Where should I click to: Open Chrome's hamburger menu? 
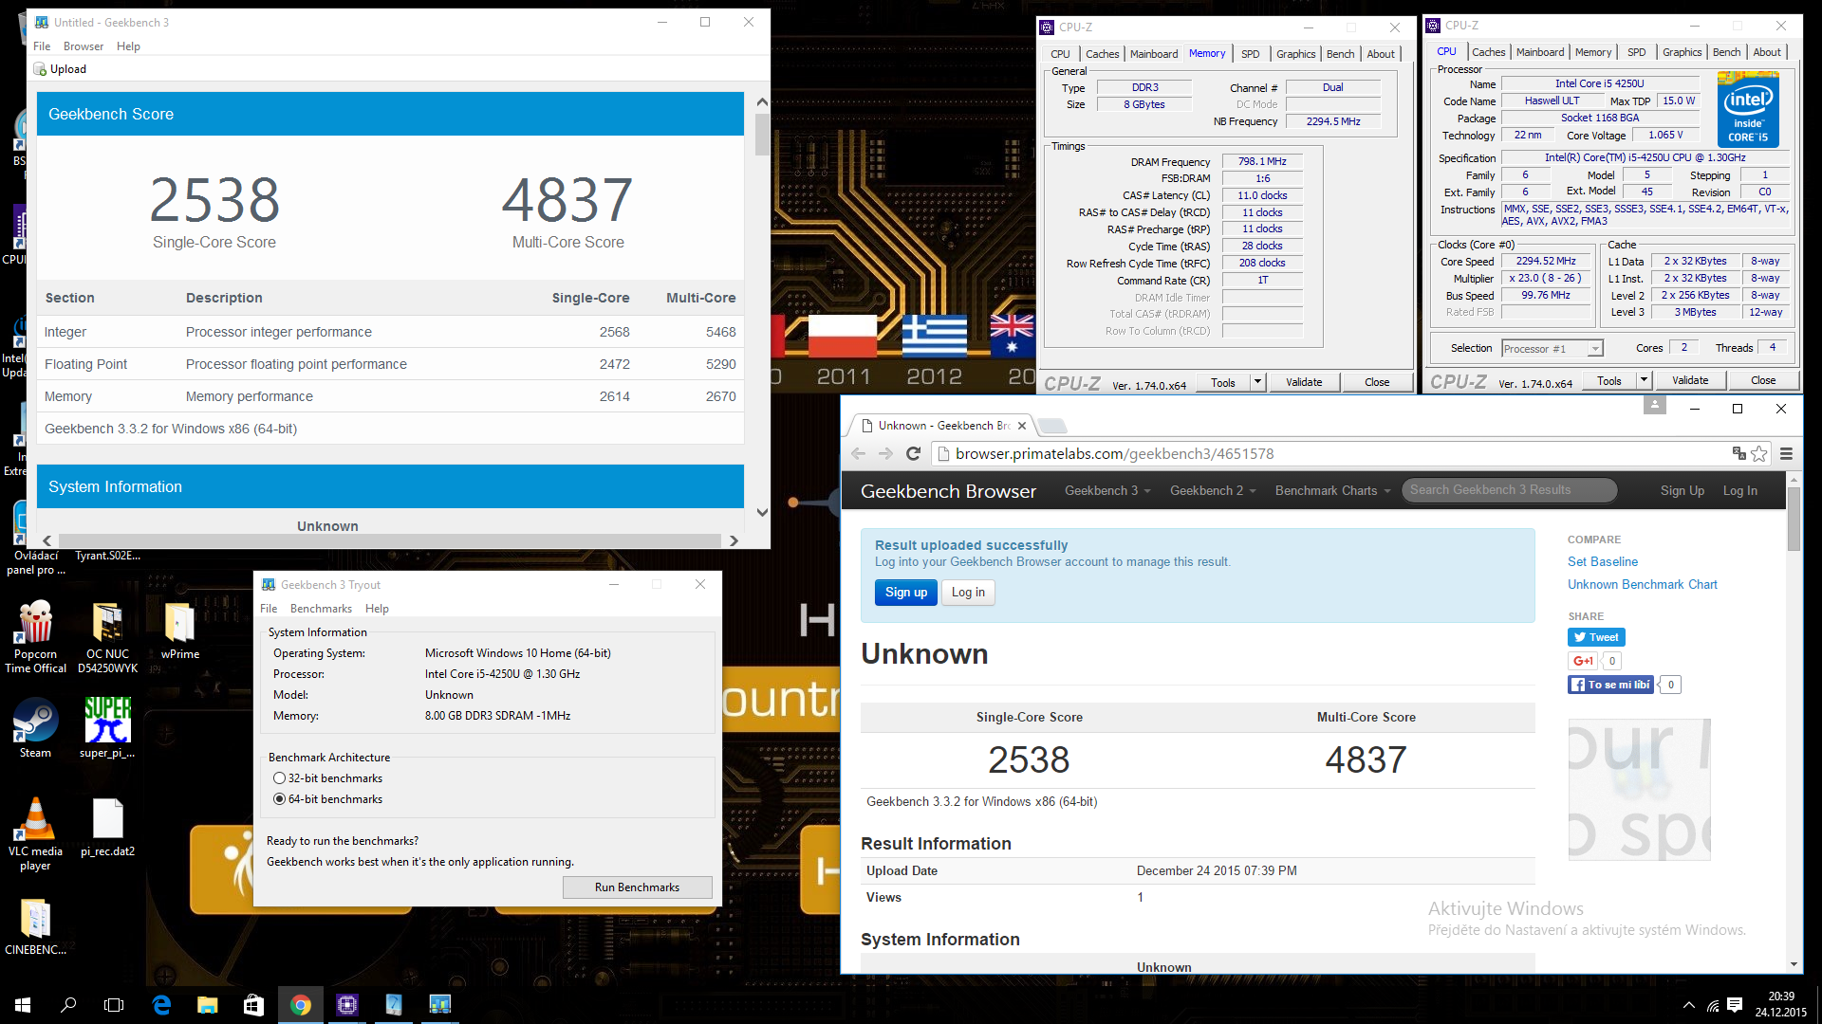1786,453
